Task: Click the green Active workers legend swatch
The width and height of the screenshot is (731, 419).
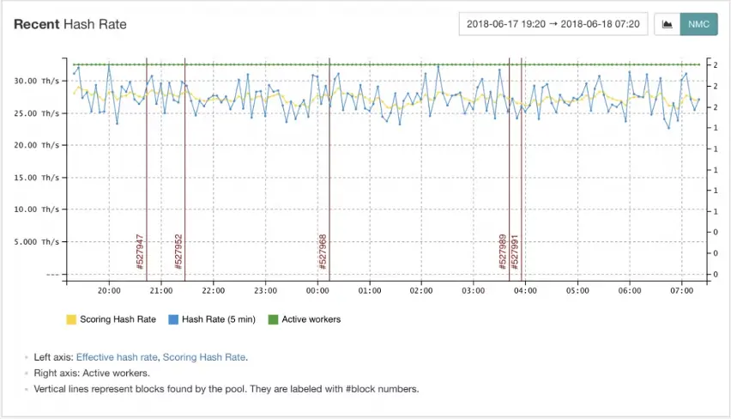Action: pos(274,319)
